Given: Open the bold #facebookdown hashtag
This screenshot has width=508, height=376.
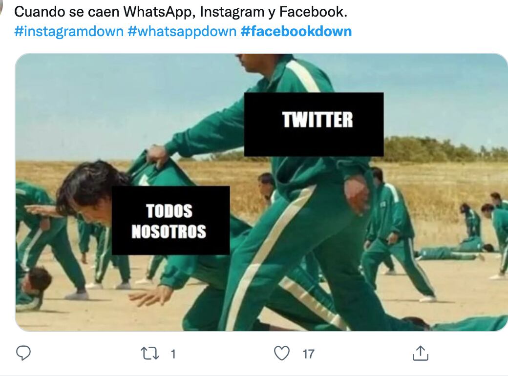Looking at the screenshot, I should pyautogui.click(x=296, y=31).
